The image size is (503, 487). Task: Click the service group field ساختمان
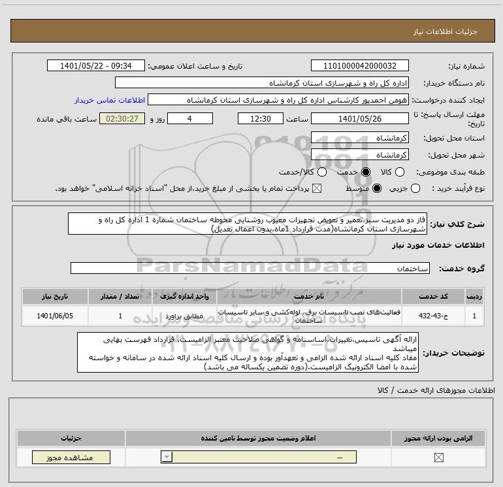tap(250, 268)
